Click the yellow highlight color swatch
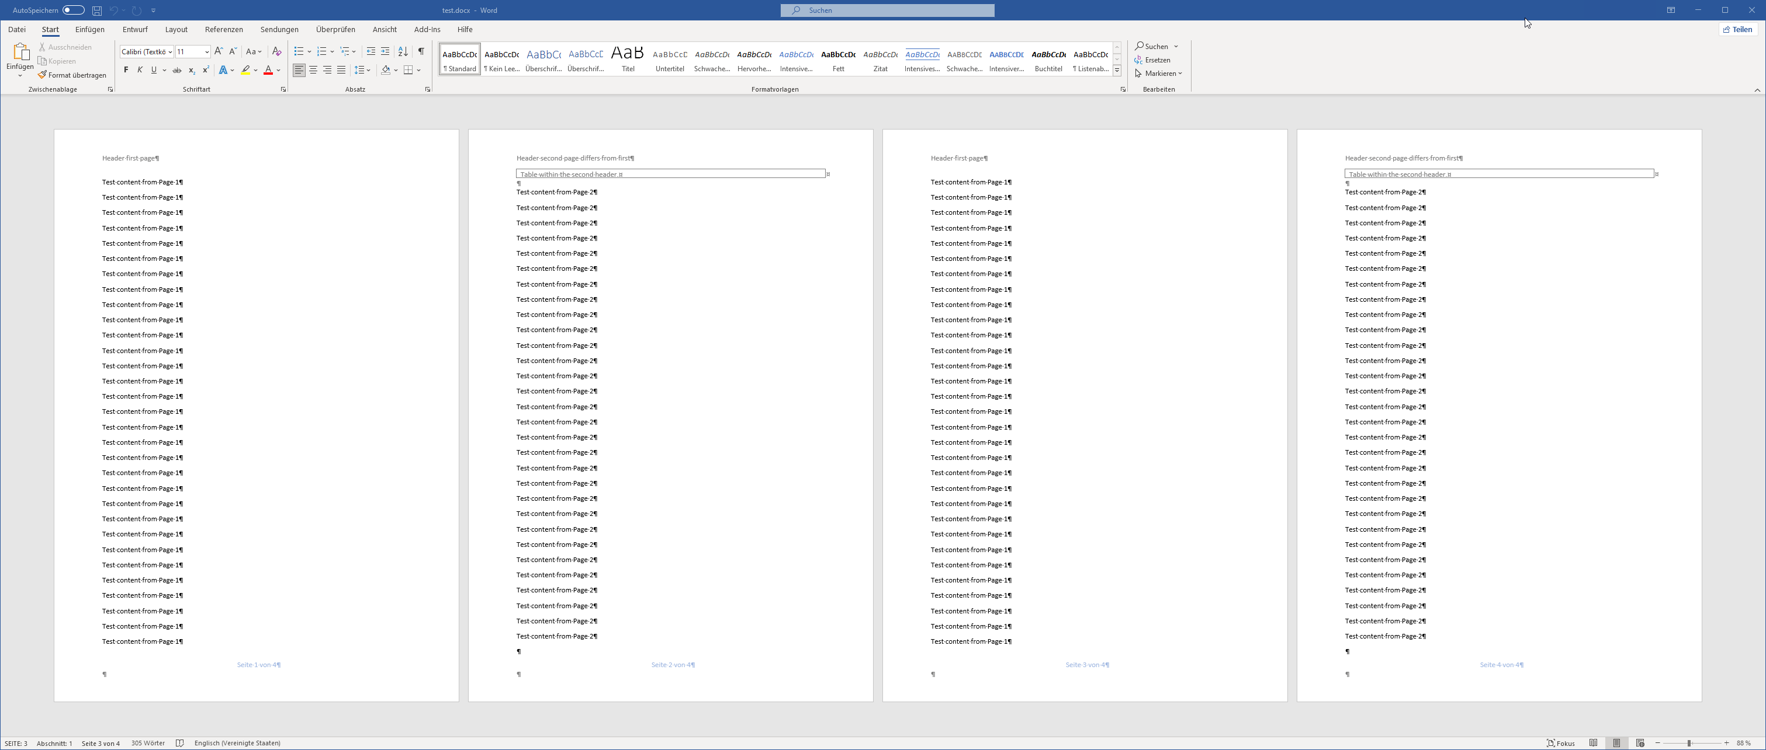 [x=246, y=70]
